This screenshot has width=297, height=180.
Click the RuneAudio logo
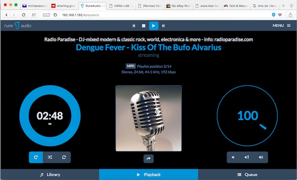tap(17, 26)
